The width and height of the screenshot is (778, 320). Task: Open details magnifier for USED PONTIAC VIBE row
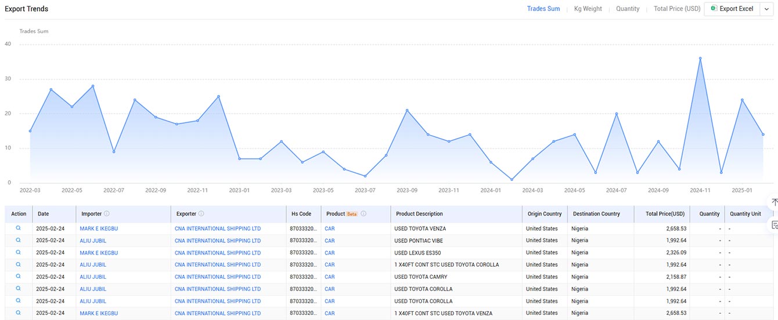click(x=18, y=240)
